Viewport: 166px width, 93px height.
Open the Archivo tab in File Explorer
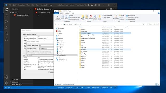[57, 13]
